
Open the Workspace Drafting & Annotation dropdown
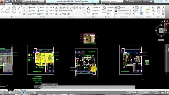pyautogui.click(x=33, y=1)
